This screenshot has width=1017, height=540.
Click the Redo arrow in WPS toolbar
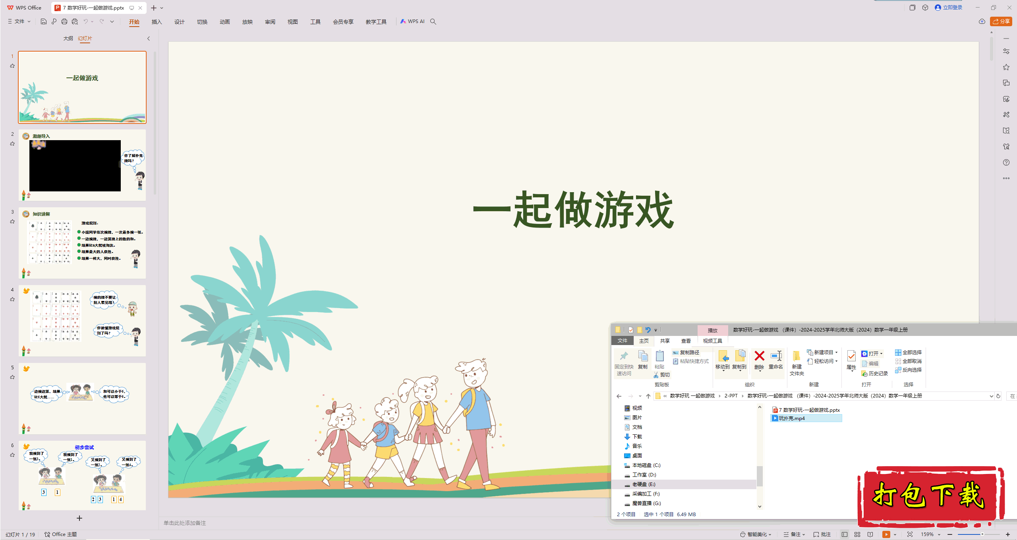coord(102,21)
